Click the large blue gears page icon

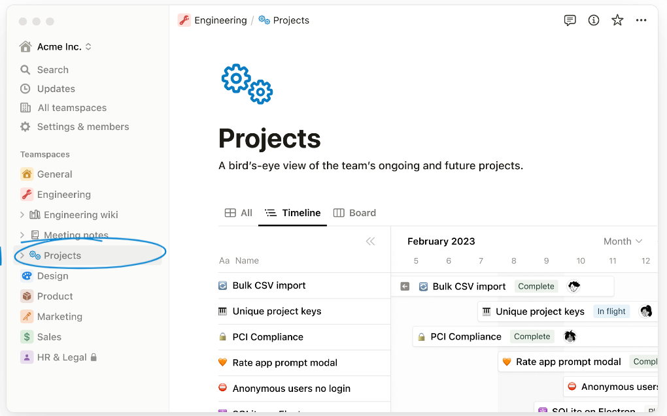pos(247,84)
